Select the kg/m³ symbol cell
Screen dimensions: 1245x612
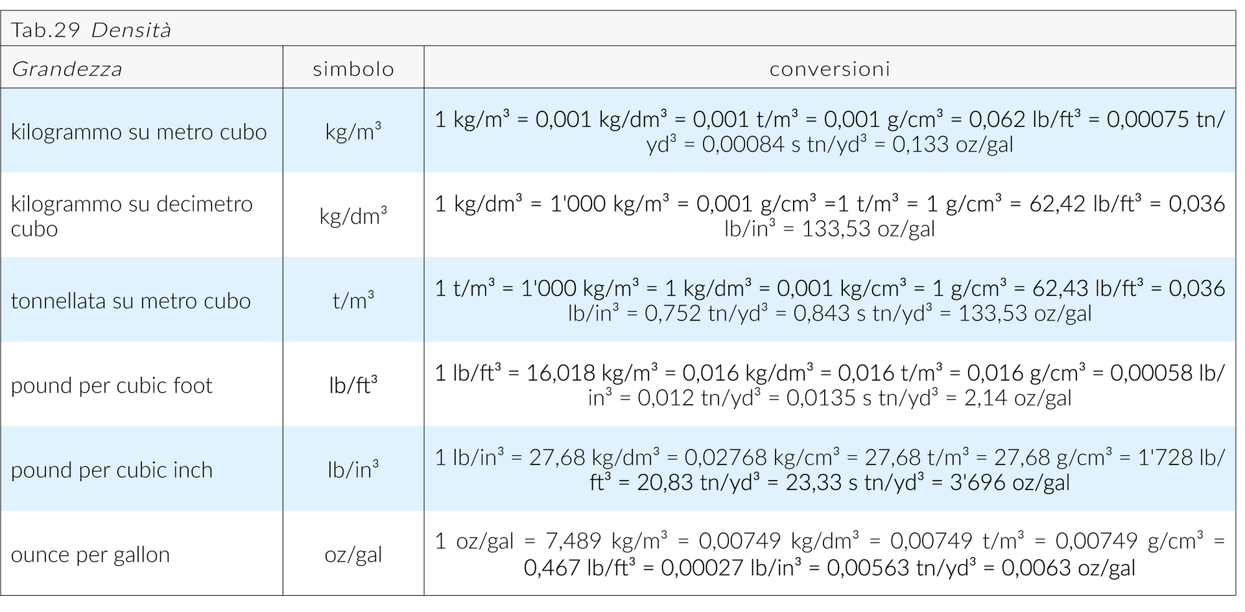pos(353,131)
